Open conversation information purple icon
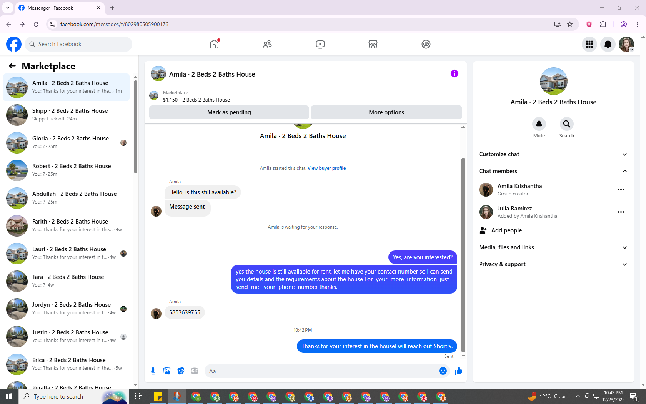This screenshot has width=646, height=404. [455, 73]
